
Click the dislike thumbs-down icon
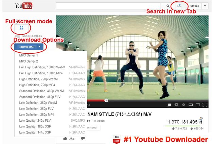[x=83, y=139]
